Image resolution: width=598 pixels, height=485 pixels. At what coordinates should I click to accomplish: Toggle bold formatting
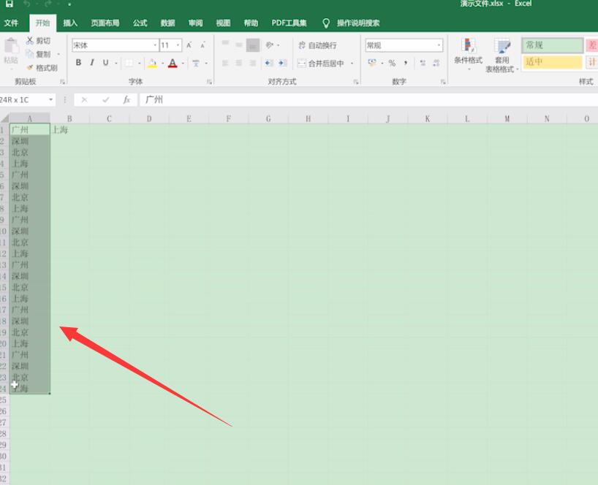[79, 63]
